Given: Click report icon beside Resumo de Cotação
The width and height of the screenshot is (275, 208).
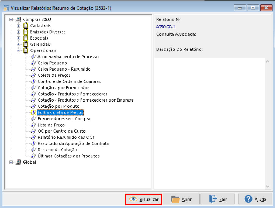Looking at the screenshot, I should pos(33,150).
